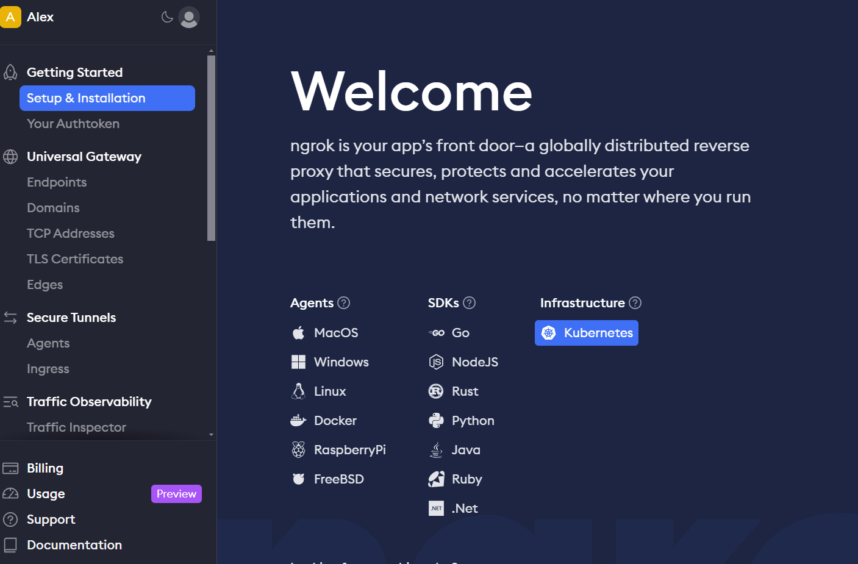Choose the MacOS agent

336,333
